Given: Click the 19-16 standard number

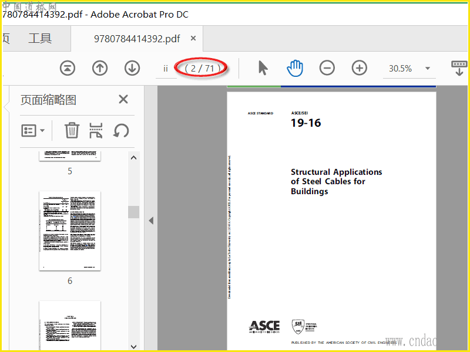Looking at the screenshot, I should [x=305, y=123].
